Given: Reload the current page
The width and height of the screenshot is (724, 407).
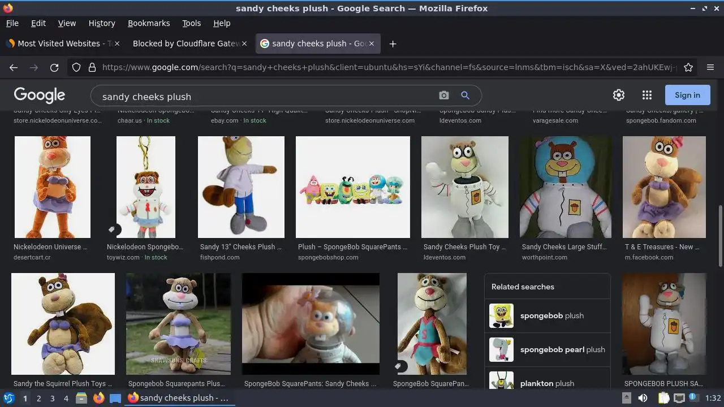Looking at the screenshot, I should (x=54, y=67).
